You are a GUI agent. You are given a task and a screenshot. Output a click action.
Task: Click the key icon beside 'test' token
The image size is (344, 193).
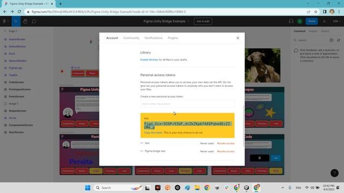pyautogui.click(x=142, y=143)
